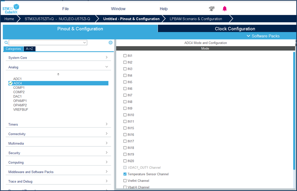Select the Categories tab
The width and height of the screenshot is (297, 191).
(13, 49)
